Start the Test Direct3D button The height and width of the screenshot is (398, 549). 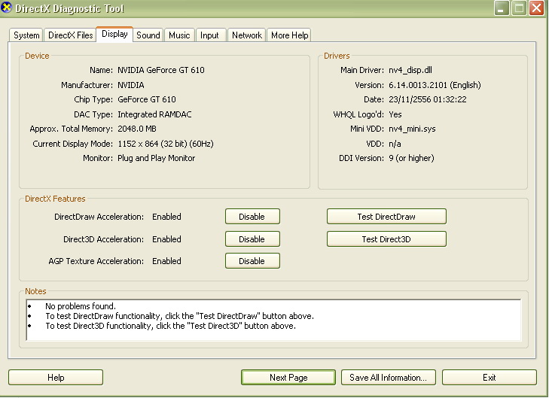point(386,239)
